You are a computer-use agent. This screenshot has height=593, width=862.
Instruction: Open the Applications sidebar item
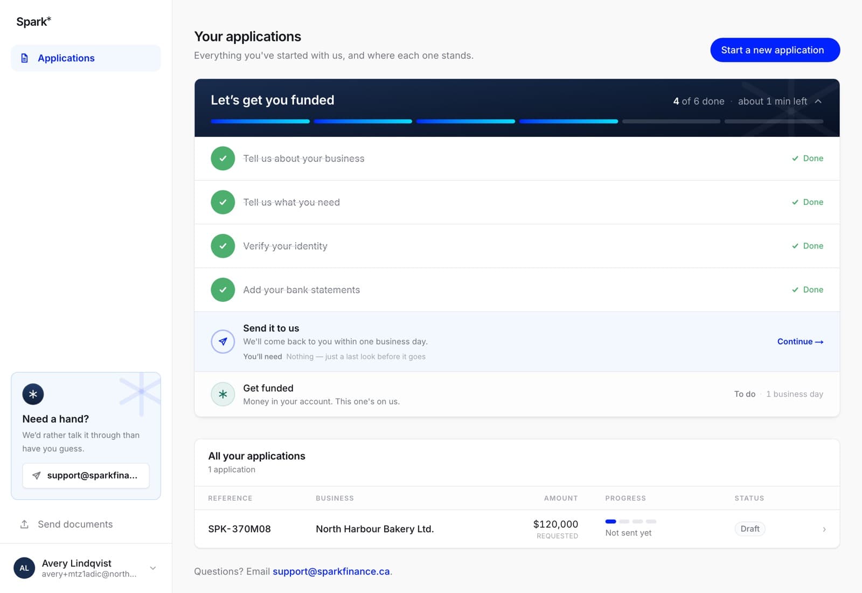tap(86, 58)
